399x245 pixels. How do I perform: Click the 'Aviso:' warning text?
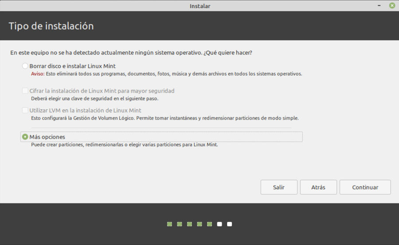coord(38,74)
